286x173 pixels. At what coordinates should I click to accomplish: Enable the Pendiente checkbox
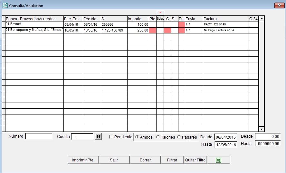point(111,137)
